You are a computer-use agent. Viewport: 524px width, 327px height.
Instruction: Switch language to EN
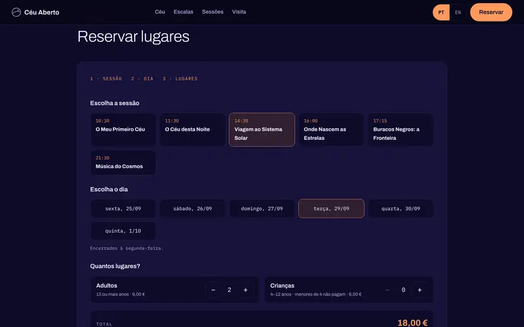click(x=458, y=12)
